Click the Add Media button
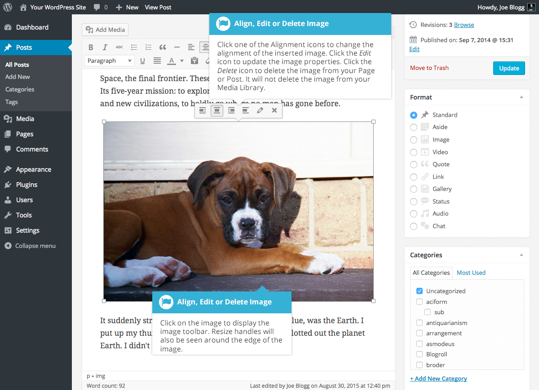This screenshot has width=539, height=390. coord(106,30)
